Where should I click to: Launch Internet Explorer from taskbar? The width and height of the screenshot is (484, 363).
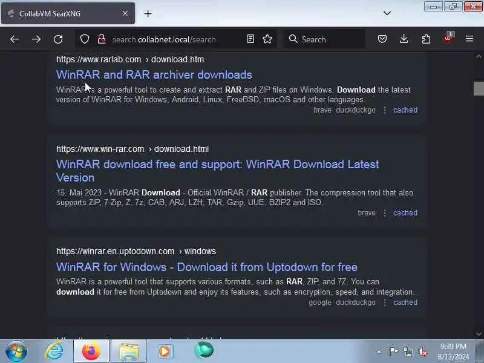coord(54,352)
